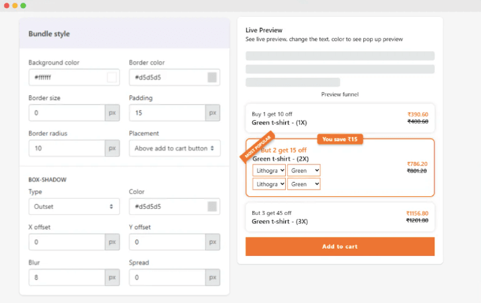Open the box-shadow Color swatch picker
The image size is (481, 303).
pyautogui.click(x=212, y=207)
